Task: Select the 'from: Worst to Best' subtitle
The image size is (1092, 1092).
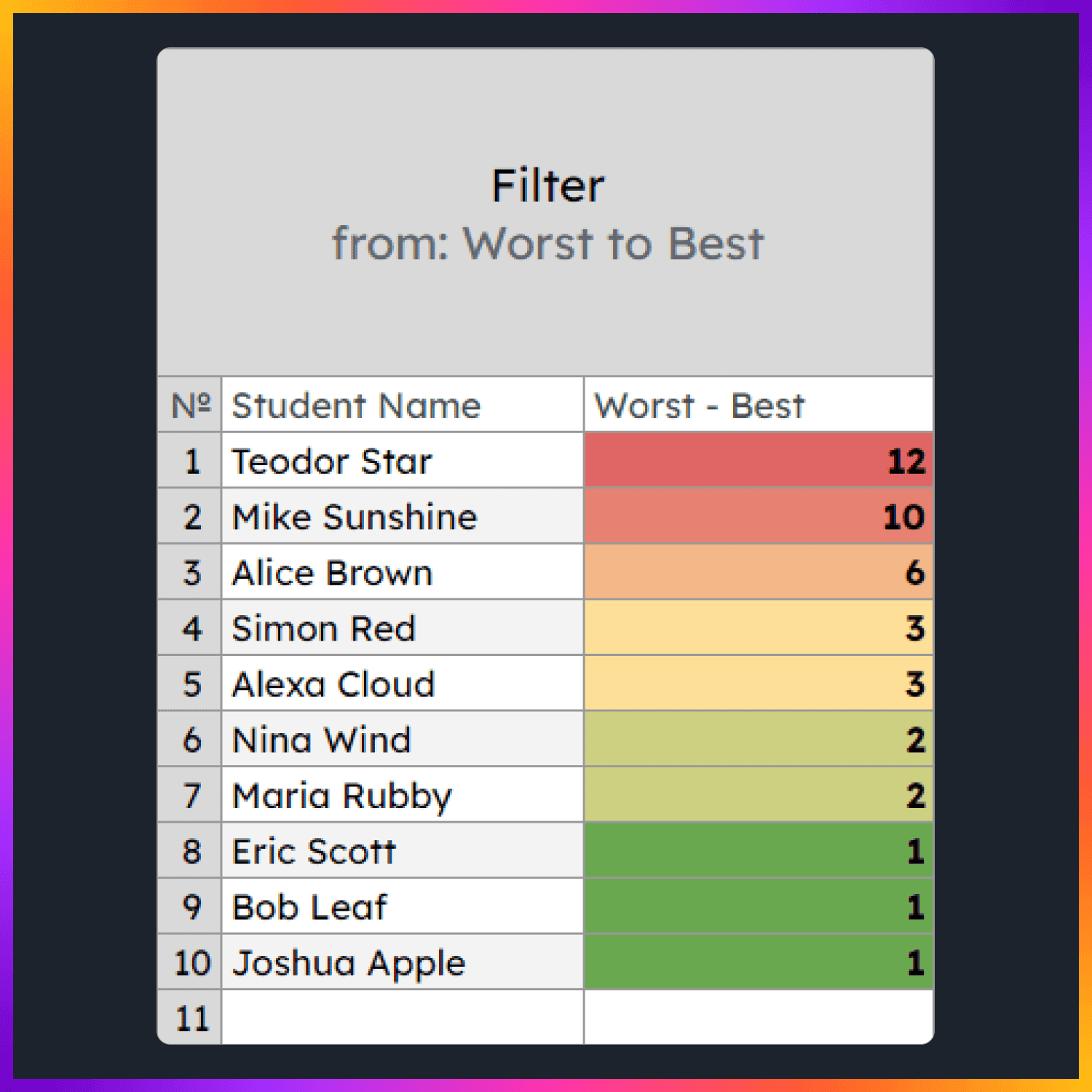Action: coord(547,243)
